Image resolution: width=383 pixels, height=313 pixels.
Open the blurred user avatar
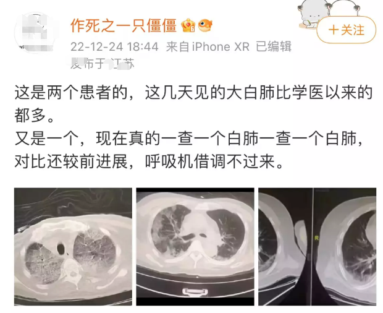37,32
